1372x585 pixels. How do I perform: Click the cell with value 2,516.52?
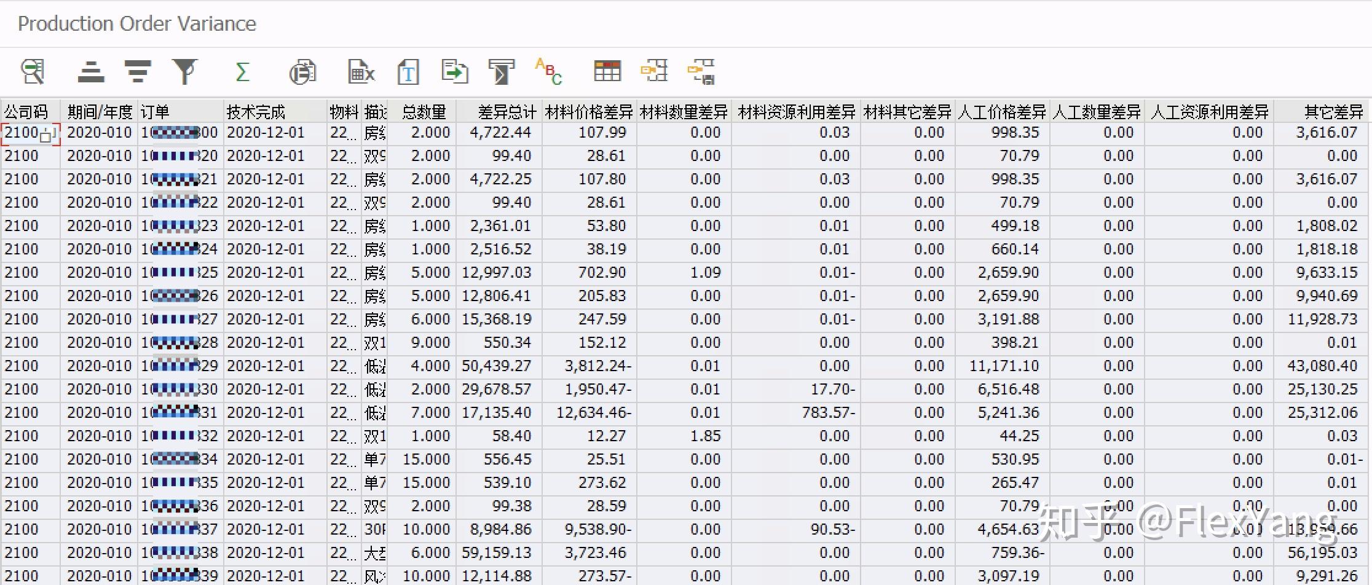click(x=499, y=249)
